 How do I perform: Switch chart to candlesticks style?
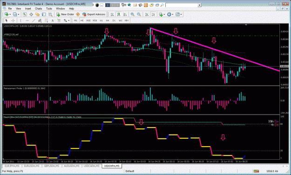tap(119, 14)
